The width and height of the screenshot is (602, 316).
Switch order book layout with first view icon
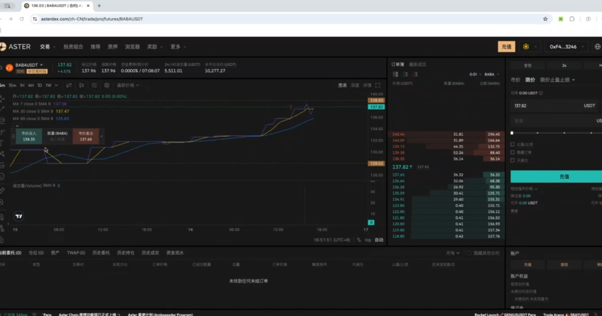395,74
